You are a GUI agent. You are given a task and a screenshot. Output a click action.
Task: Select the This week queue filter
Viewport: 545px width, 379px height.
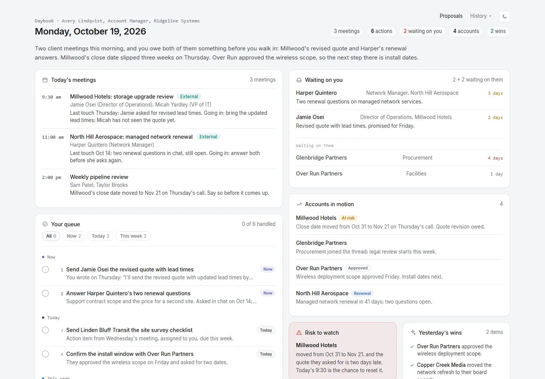133,236
